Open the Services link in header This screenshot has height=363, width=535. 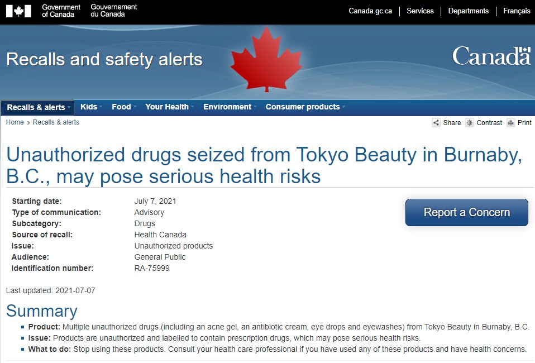click(420, 11)
